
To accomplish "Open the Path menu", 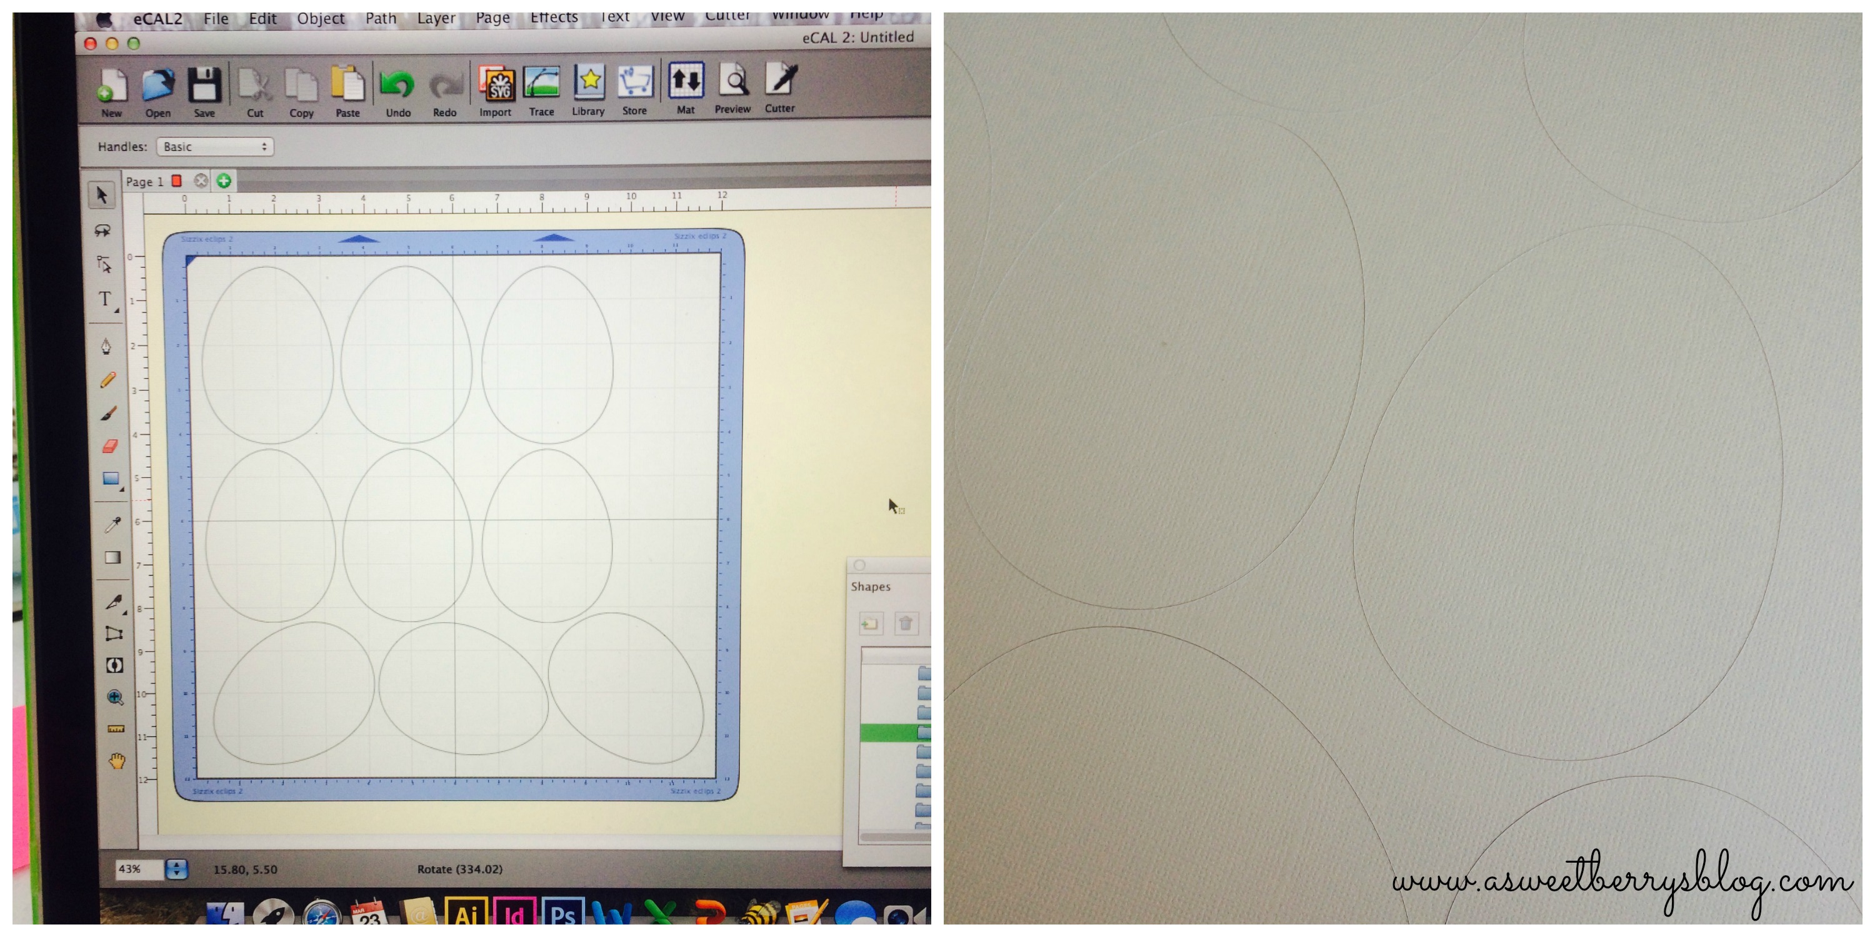I will coord(381,18).
